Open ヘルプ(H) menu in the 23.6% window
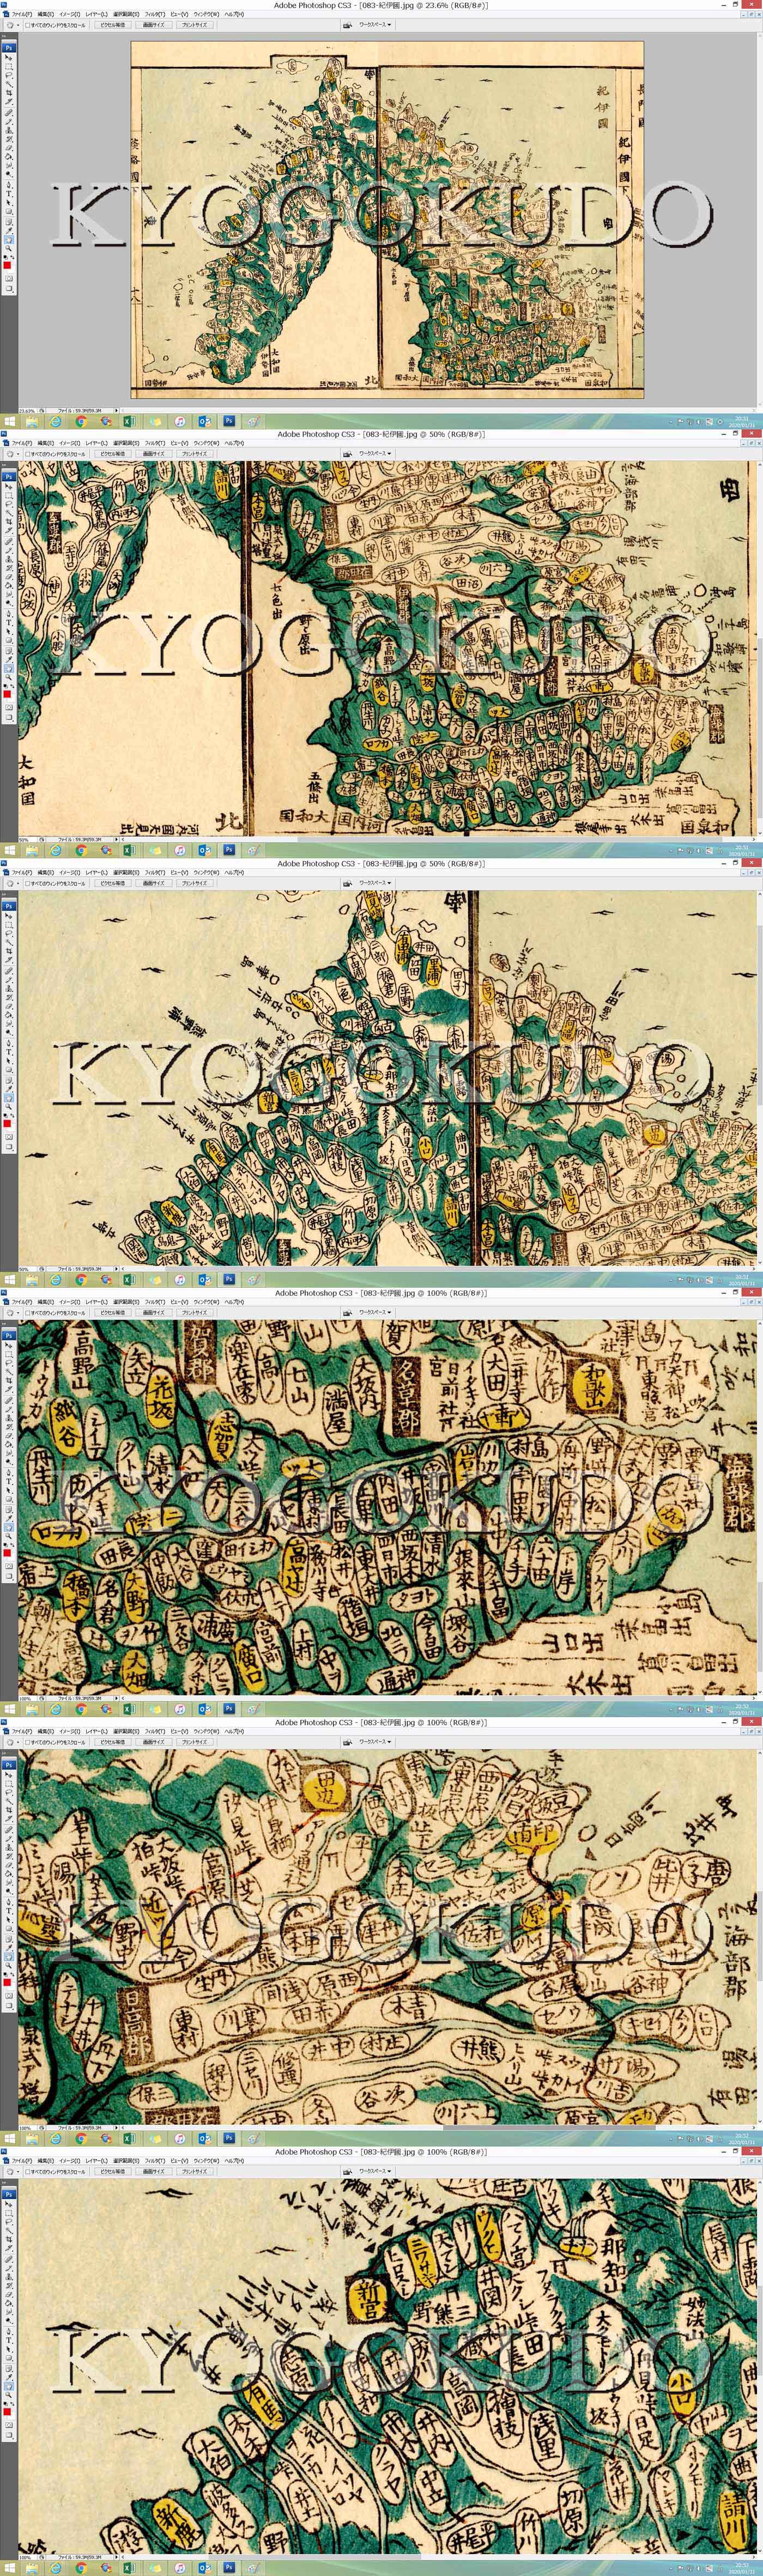The width and height of the screenshot is (763, 2576). tap(233, 14)
